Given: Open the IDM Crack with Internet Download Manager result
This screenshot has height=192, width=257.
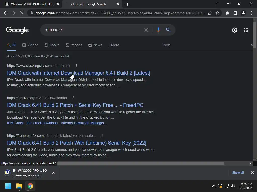Looking at the screenshot, I should click(79, 73).
